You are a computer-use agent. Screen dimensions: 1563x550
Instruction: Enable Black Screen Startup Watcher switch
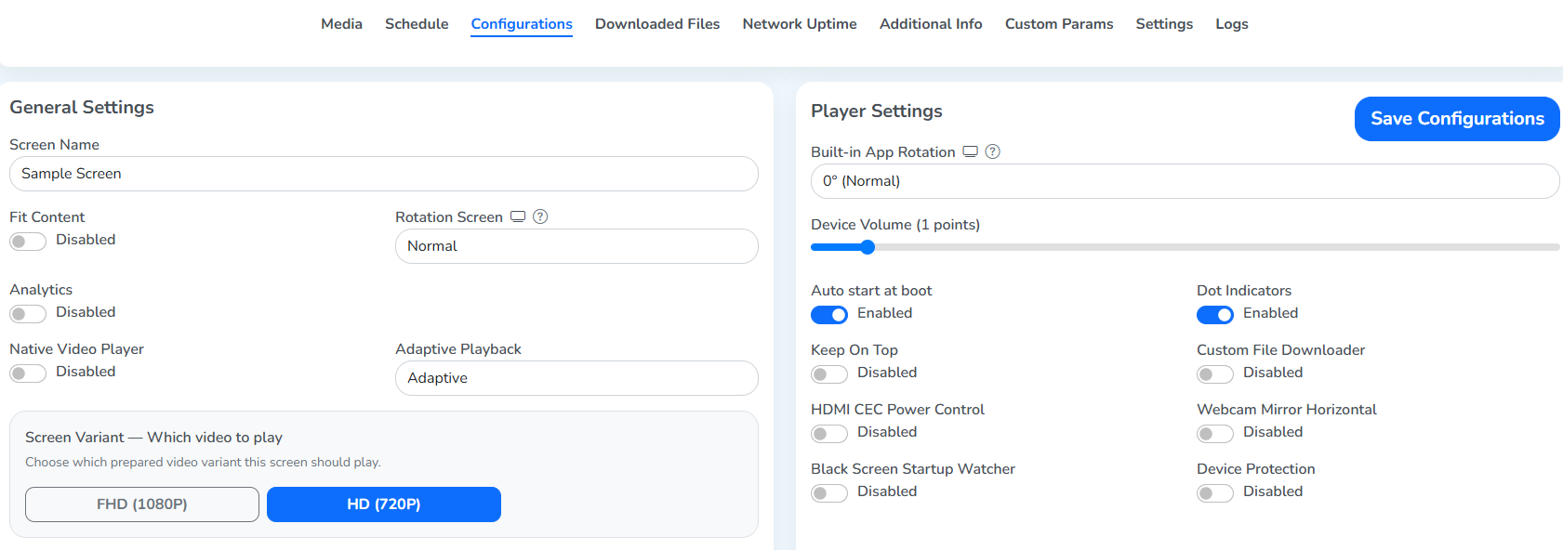point(829,493)
